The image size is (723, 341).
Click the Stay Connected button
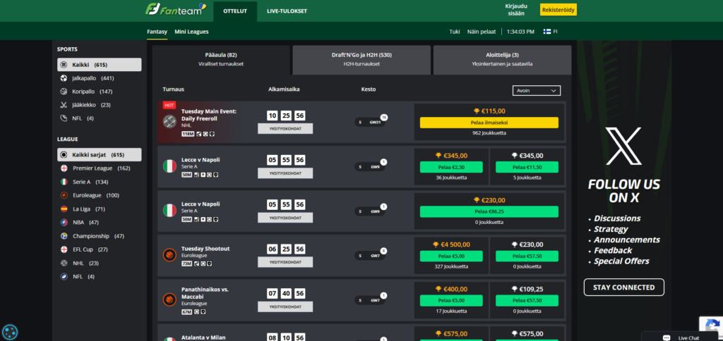coord(624,287)
